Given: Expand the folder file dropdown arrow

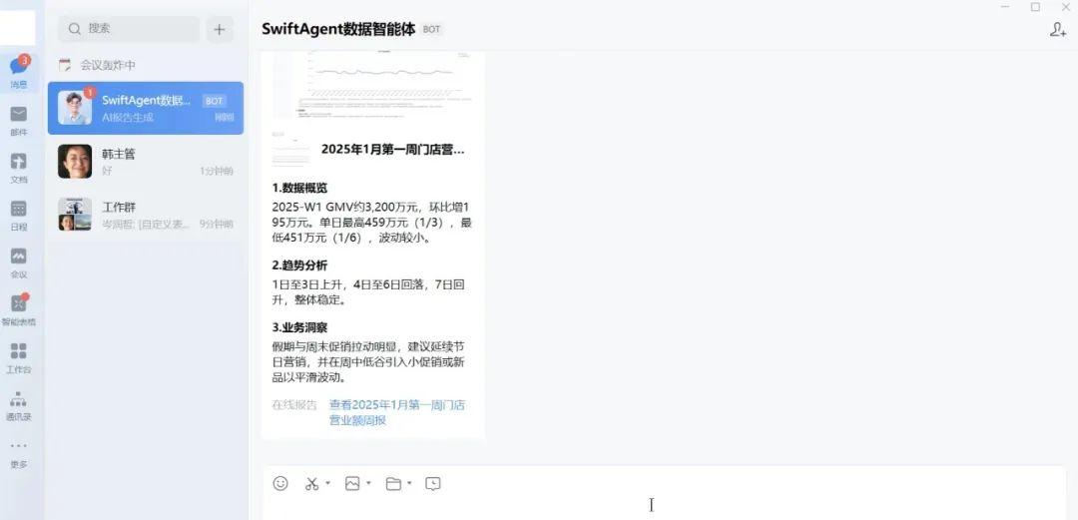Looking at the screenshot, I should click(409, 483).
